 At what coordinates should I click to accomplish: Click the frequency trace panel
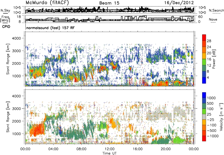pos(109,19)
